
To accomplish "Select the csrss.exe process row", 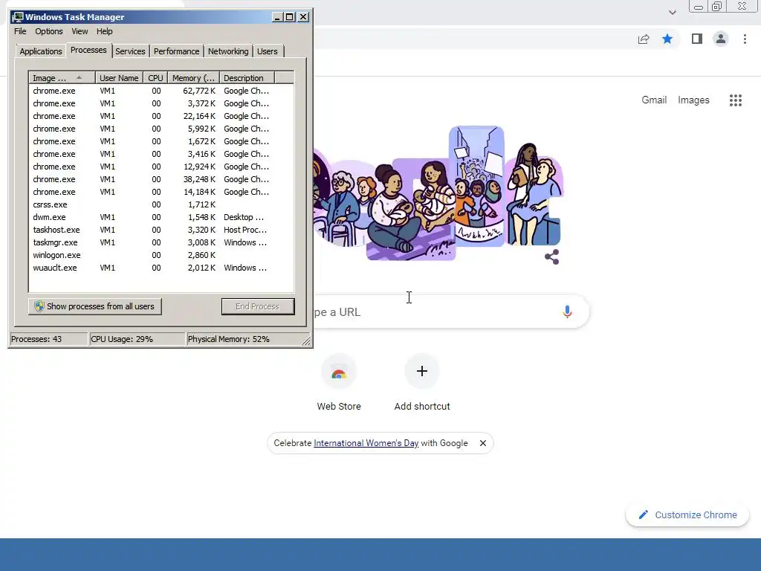I will click(161, 204).
